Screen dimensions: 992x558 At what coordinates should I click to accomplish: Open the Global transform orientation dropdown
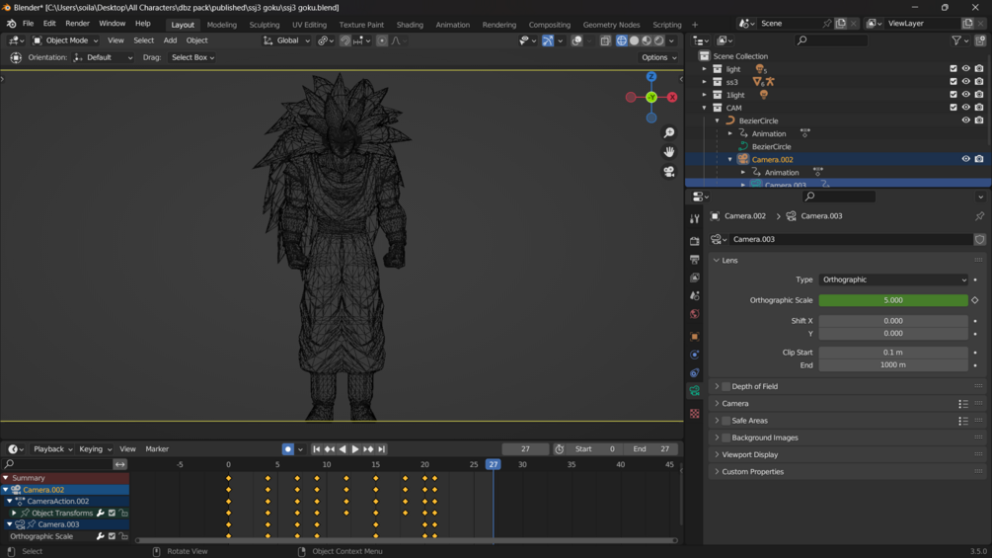pyautogui.click(x=286, y=40)
